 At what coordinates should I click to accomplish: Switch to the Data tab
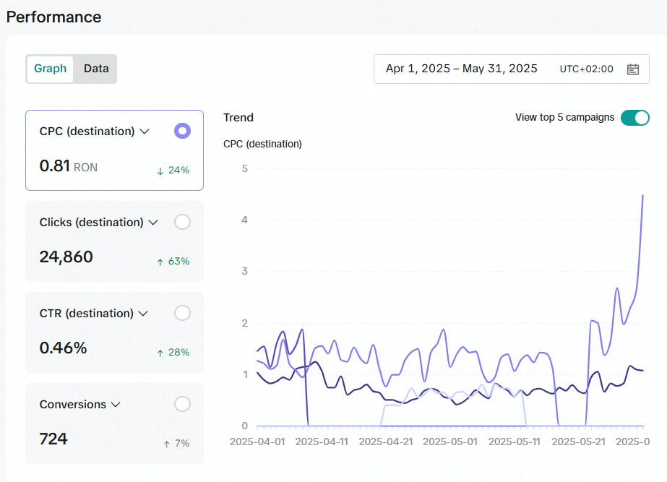[96, 69]
